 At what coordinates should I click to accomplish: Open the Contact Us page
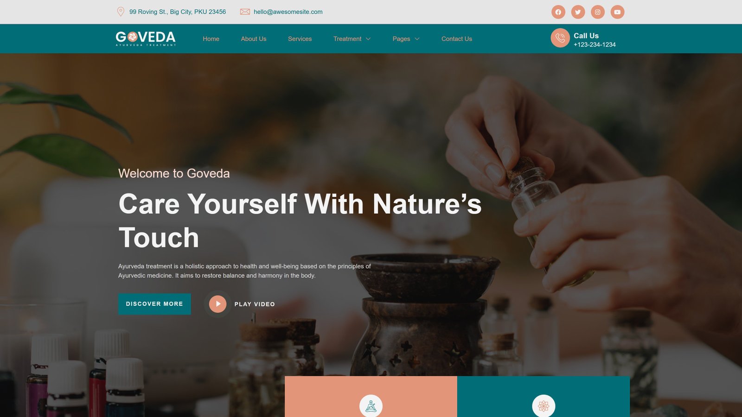[457, 39]
